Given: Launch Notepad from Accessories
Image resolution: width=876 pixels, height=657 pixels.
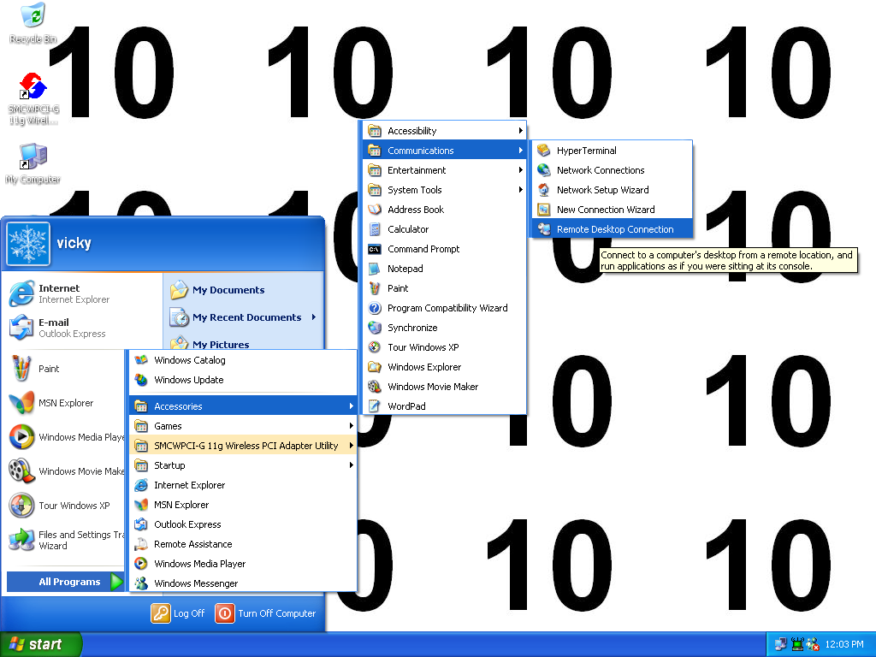Looking at the screenshot, I should 445,269.
